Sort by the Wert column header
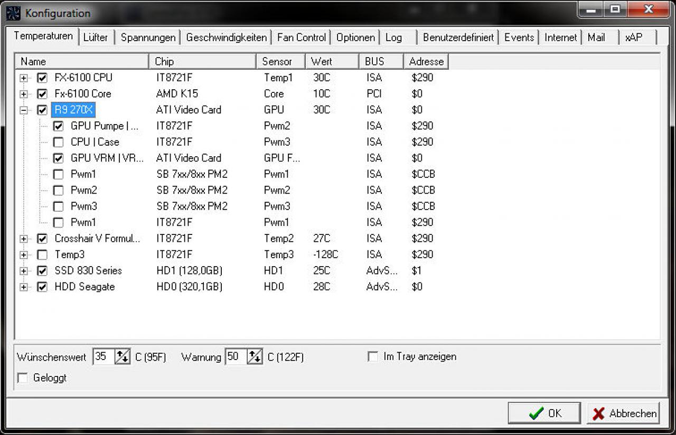The image size is (676, 435). coord(332,62)
